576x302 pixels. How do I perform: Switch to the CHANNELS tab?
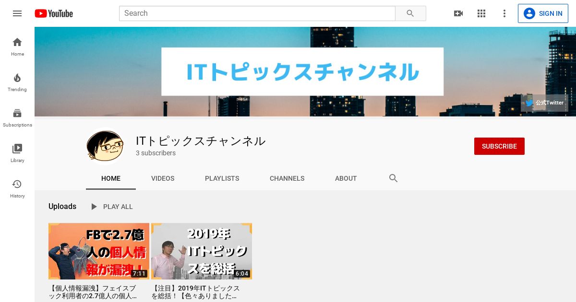click(x=287, y=178)
